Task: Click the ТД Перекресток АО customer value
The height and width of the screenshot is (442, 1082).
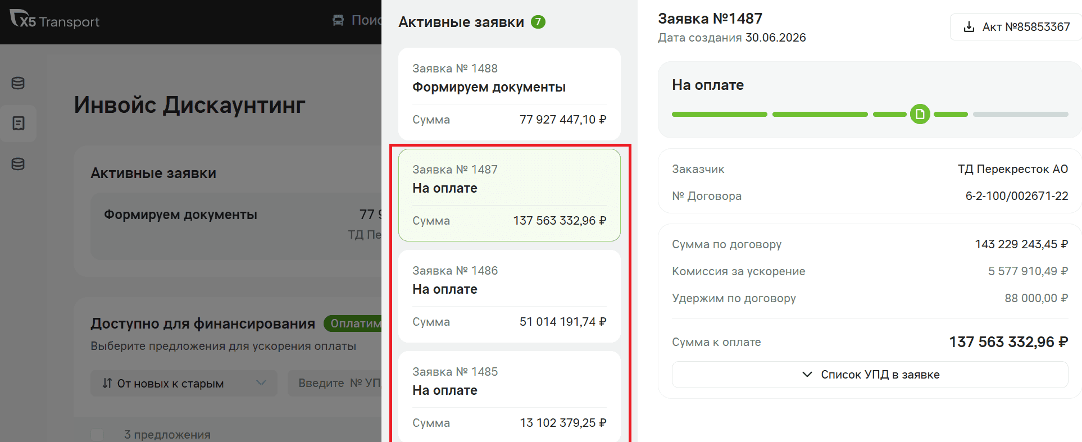Action: (x=1013, y=169)
